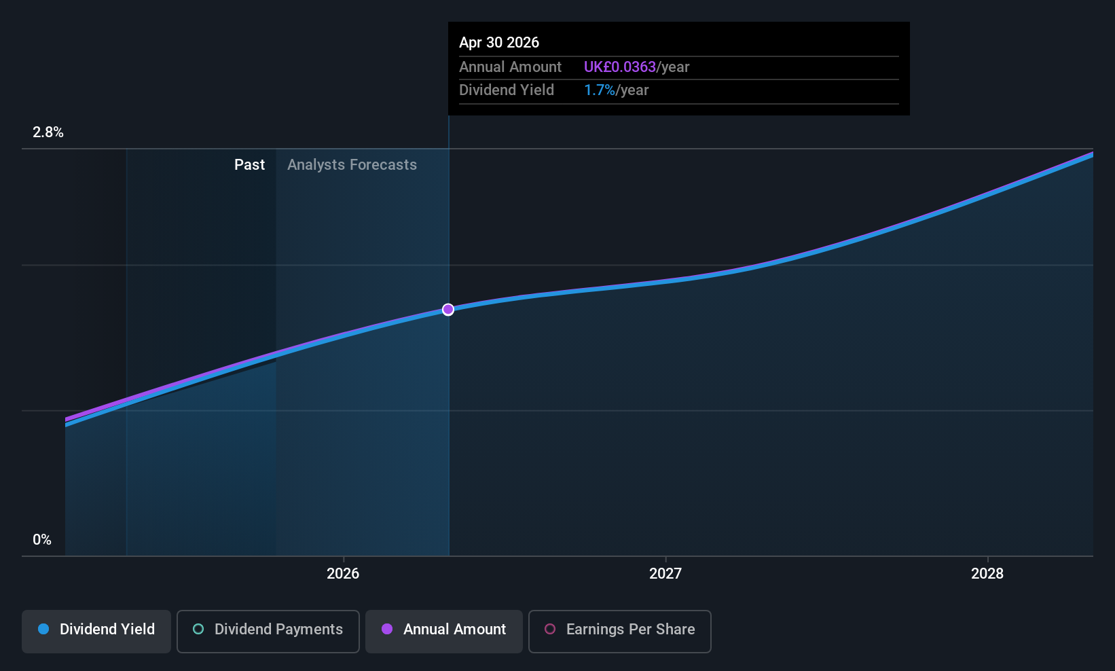Click the 2.8% y-axis label
This screenshot has height=671, width=1115.
coord(48,132)
